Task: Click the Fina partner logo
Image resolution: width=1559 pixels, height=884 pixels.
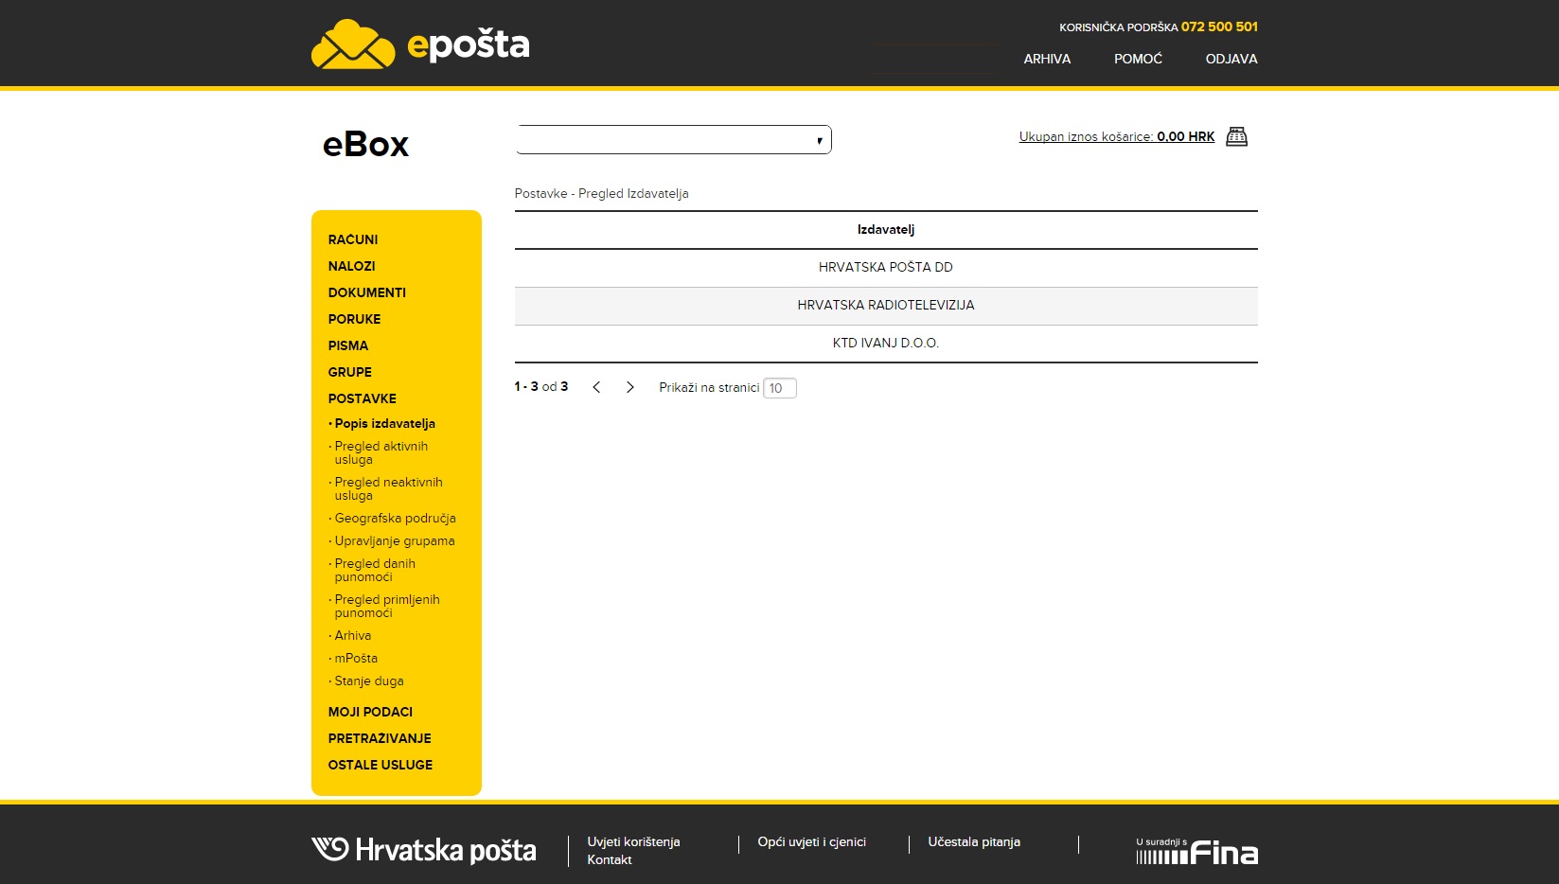Action: coord(1197,852)
